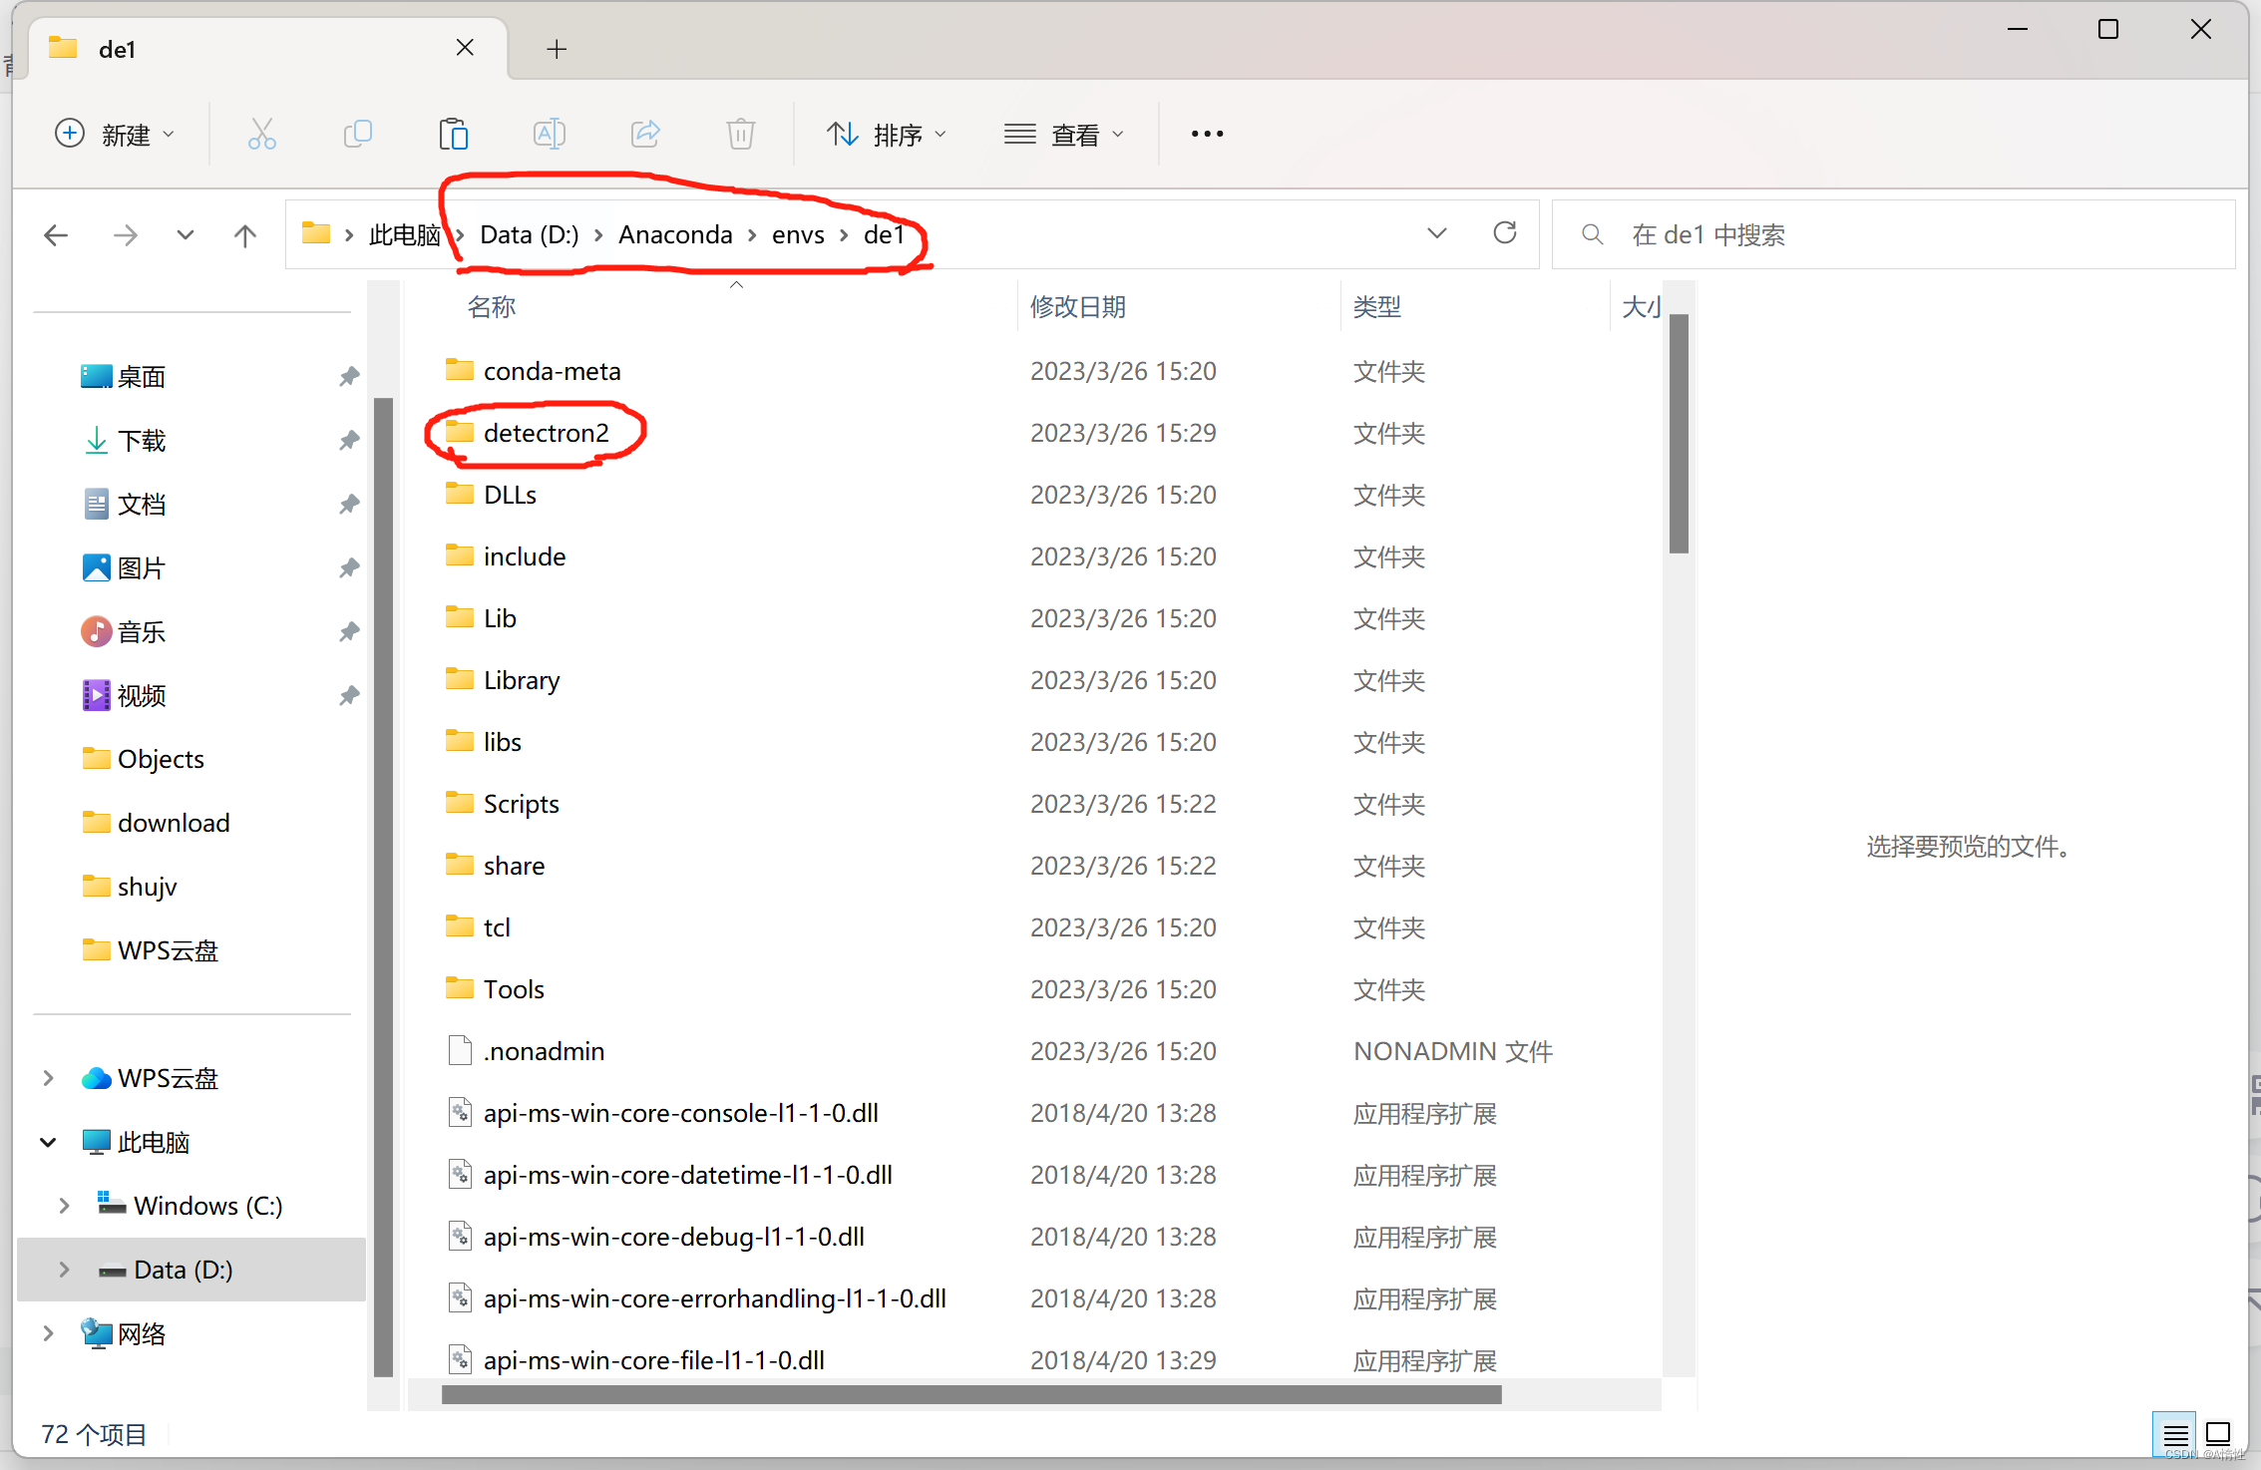Click the Paste icon

[454, 133]
